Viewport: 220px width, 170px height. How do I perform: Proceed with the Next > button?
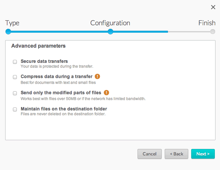click(x=203, y=154)
